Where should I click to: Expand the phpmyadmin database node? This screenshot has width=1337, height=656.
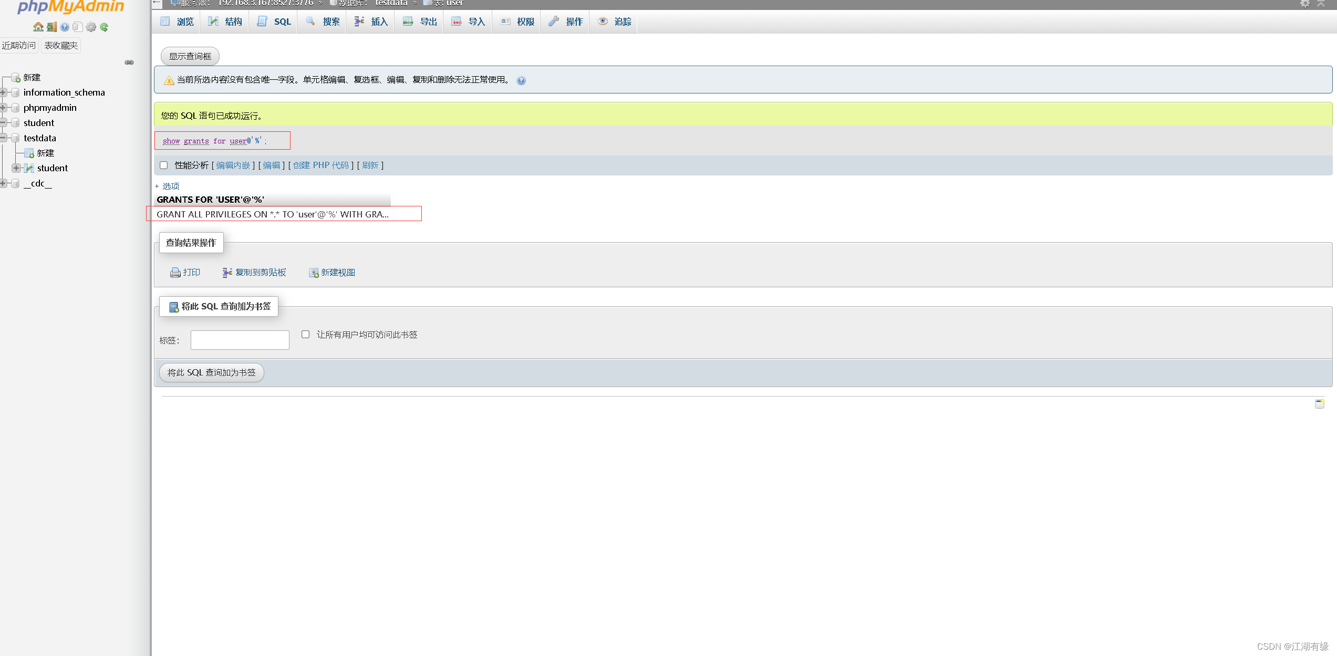pos(3,108)
